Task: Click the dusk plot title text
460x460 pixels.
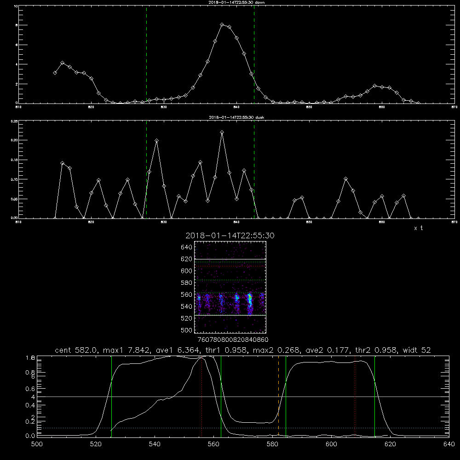Action: pos(236,117)
